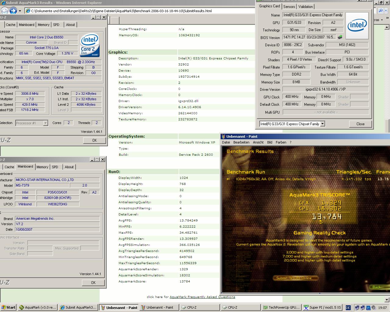
Task: Switch to Super PI / mod1.5 XS taskbar item
Action: [x=322, y=307]
